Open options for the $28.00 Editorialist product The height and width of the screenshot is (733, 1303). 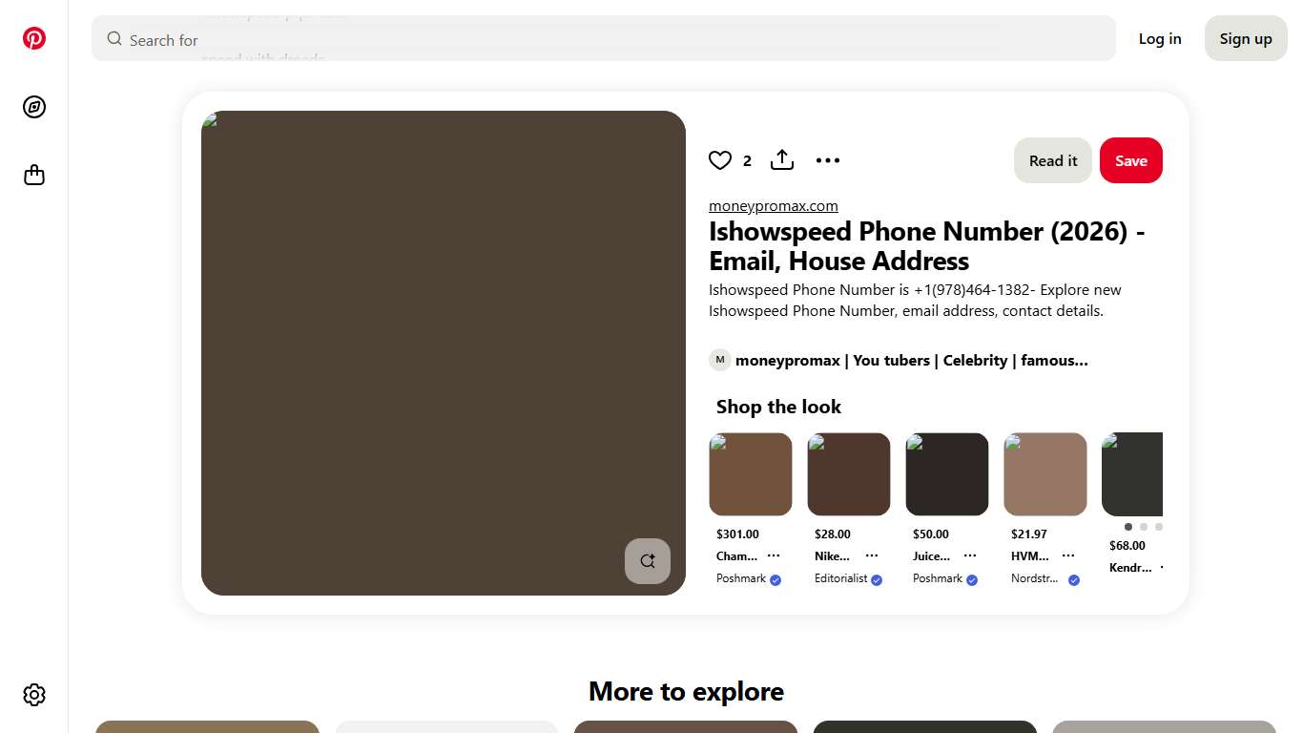click(872, 555)
